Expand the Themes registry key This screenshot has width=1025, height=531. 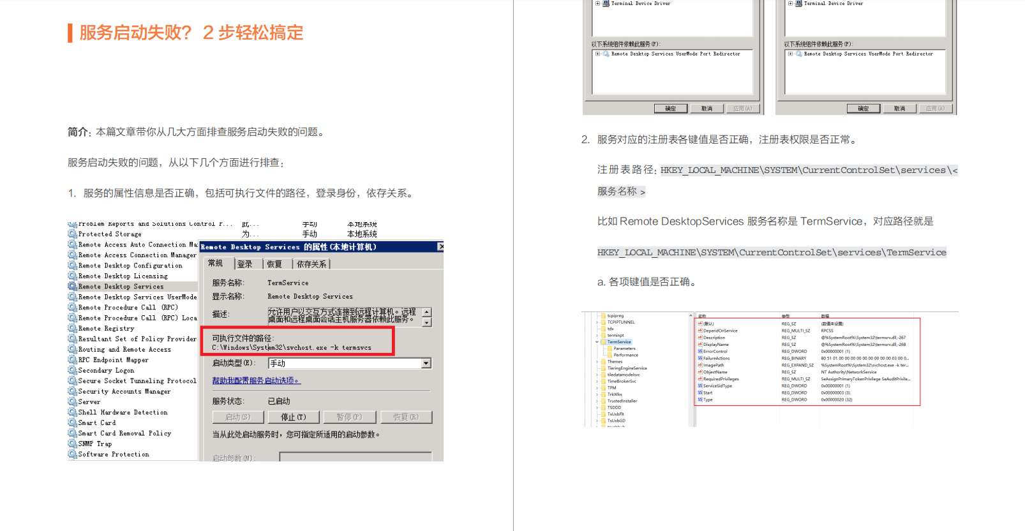tap(597, 362)
